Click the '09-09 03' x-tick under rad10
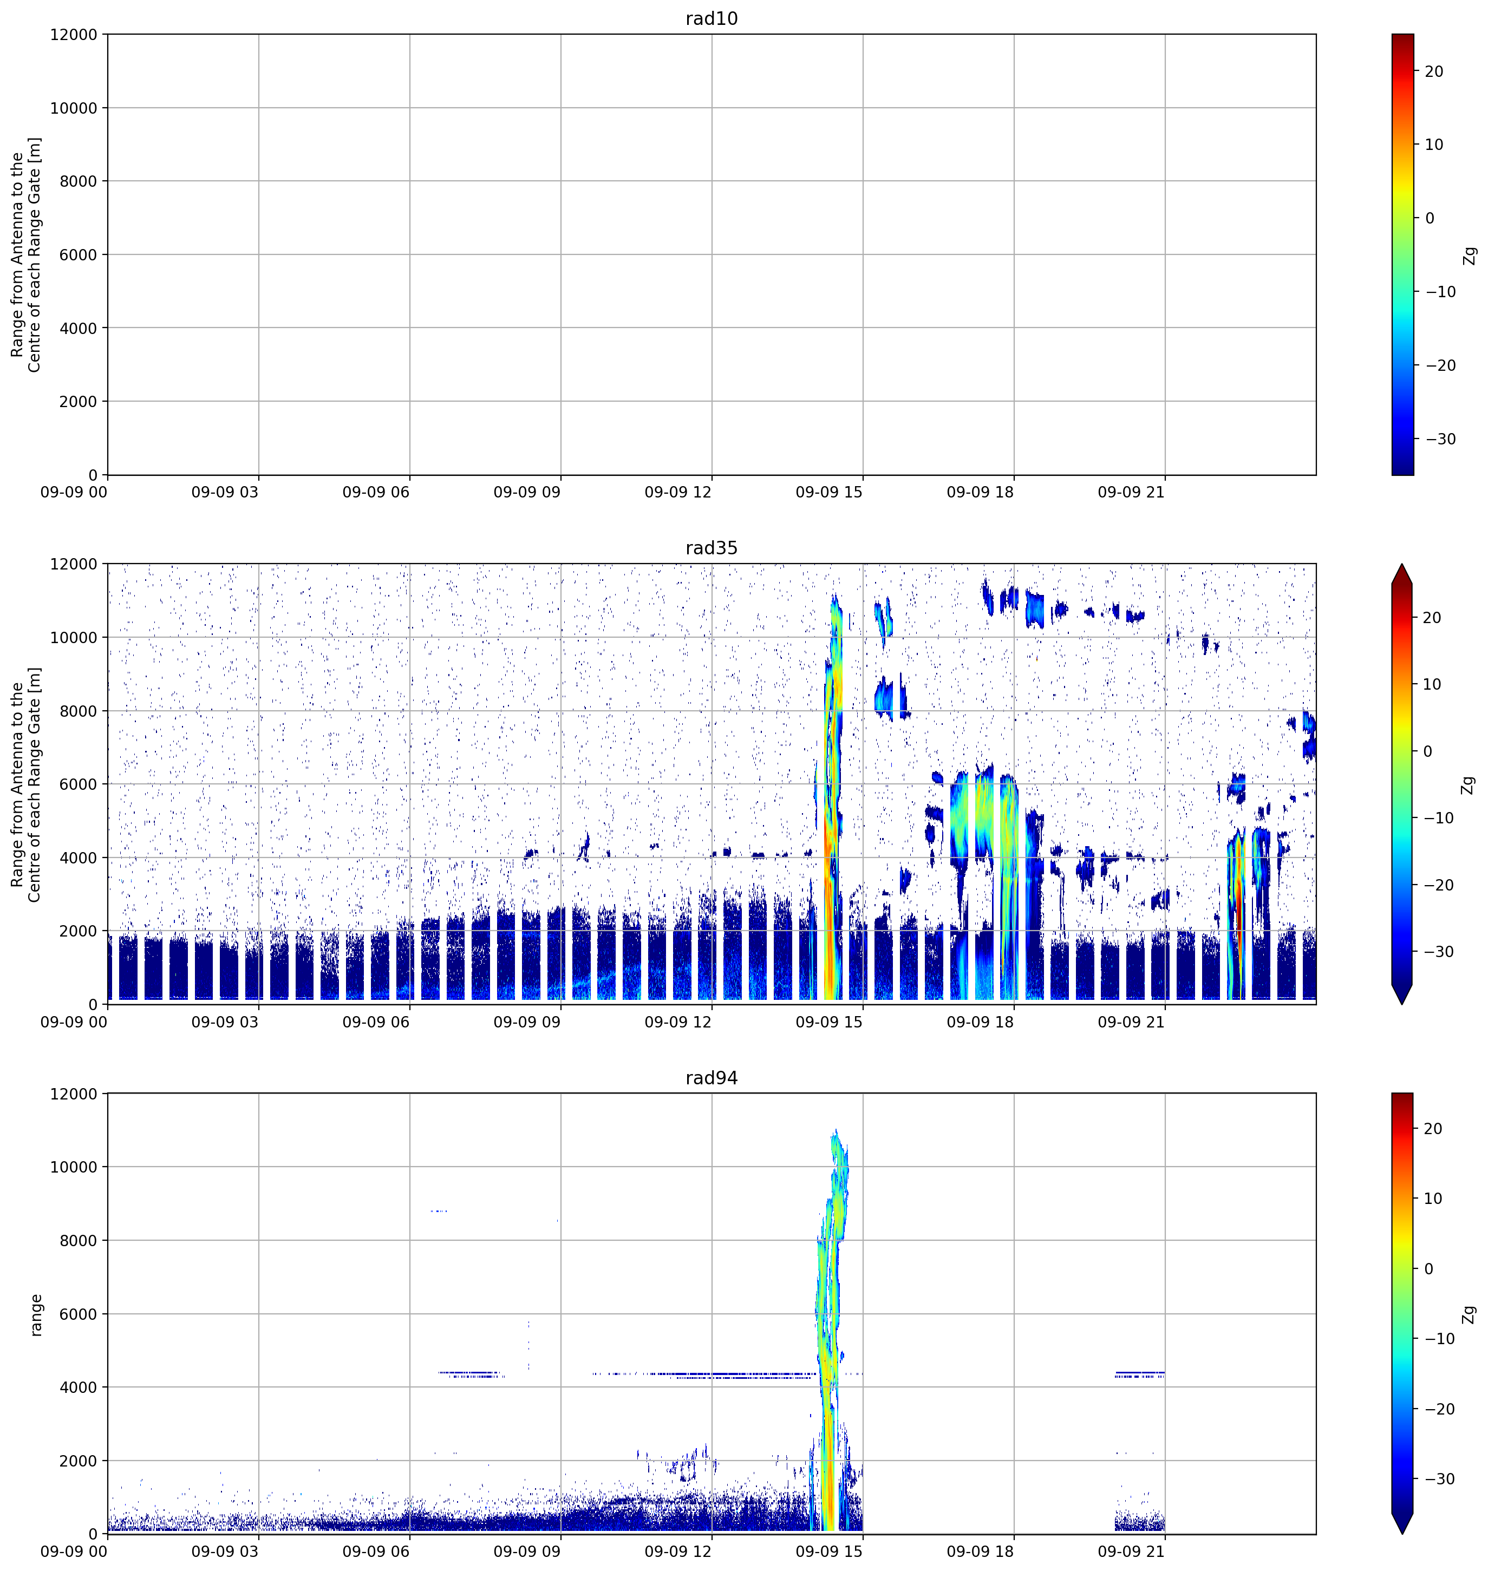The width and height of the screenshot is (1488, 1571). coord(225,492)
